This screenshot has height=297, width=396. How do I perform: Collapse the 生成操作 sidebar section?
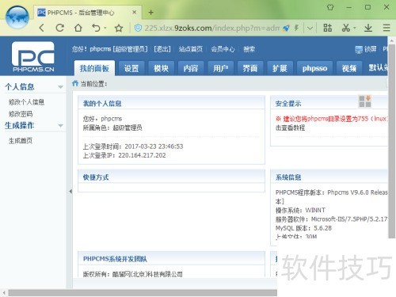point(60,125)
